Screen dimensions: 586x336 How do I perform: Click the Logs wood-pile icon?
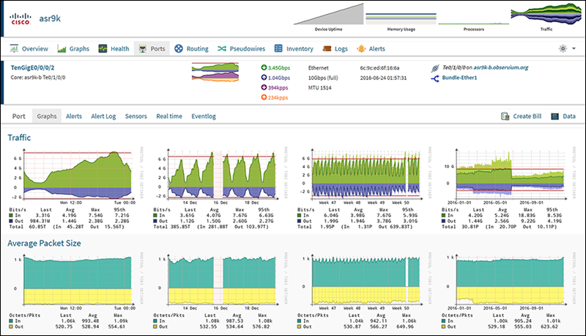(x=327, y=48)
